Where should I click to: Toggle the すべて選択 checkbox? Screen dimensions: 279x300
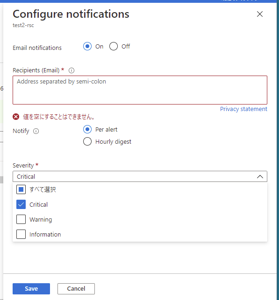click(21, 189)
